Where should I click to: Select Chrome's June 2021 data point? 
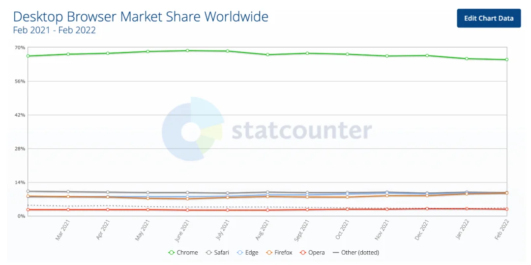click(x=187, y=51)
